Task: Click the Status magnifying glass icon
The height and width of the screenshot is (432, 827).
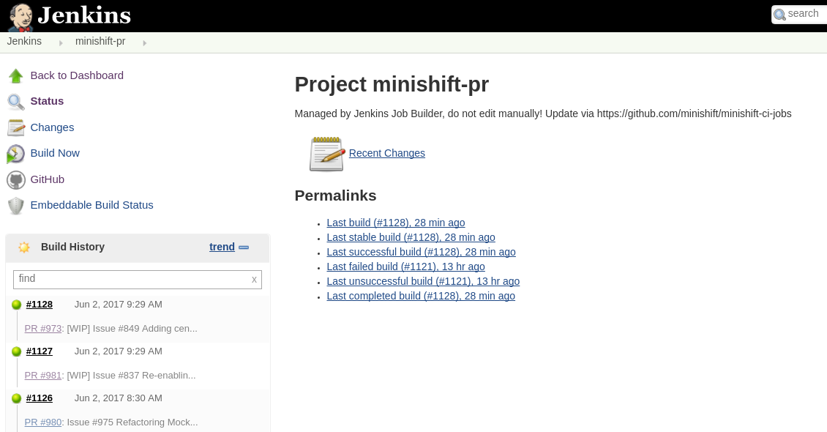Action: [16, 102]
